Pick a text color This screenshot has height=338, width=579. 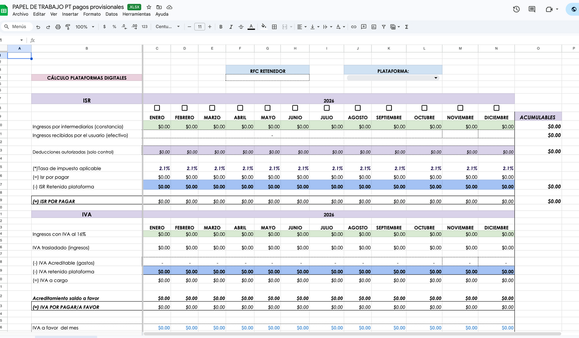251,27
